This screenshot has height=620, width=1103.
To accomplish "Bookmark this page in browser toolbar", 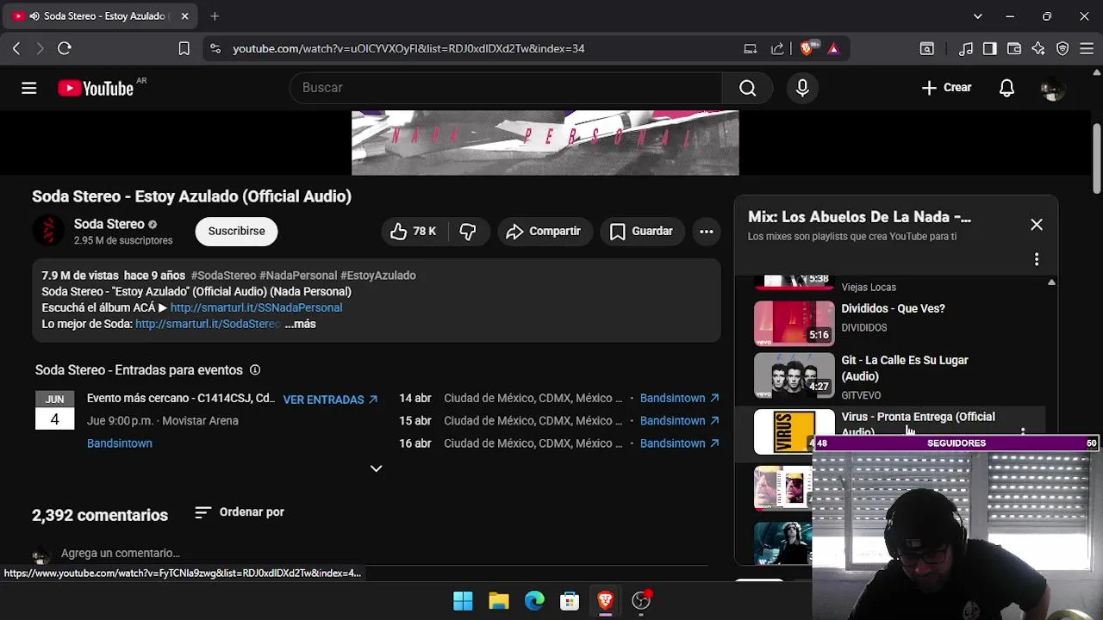I will pos(184,49).
